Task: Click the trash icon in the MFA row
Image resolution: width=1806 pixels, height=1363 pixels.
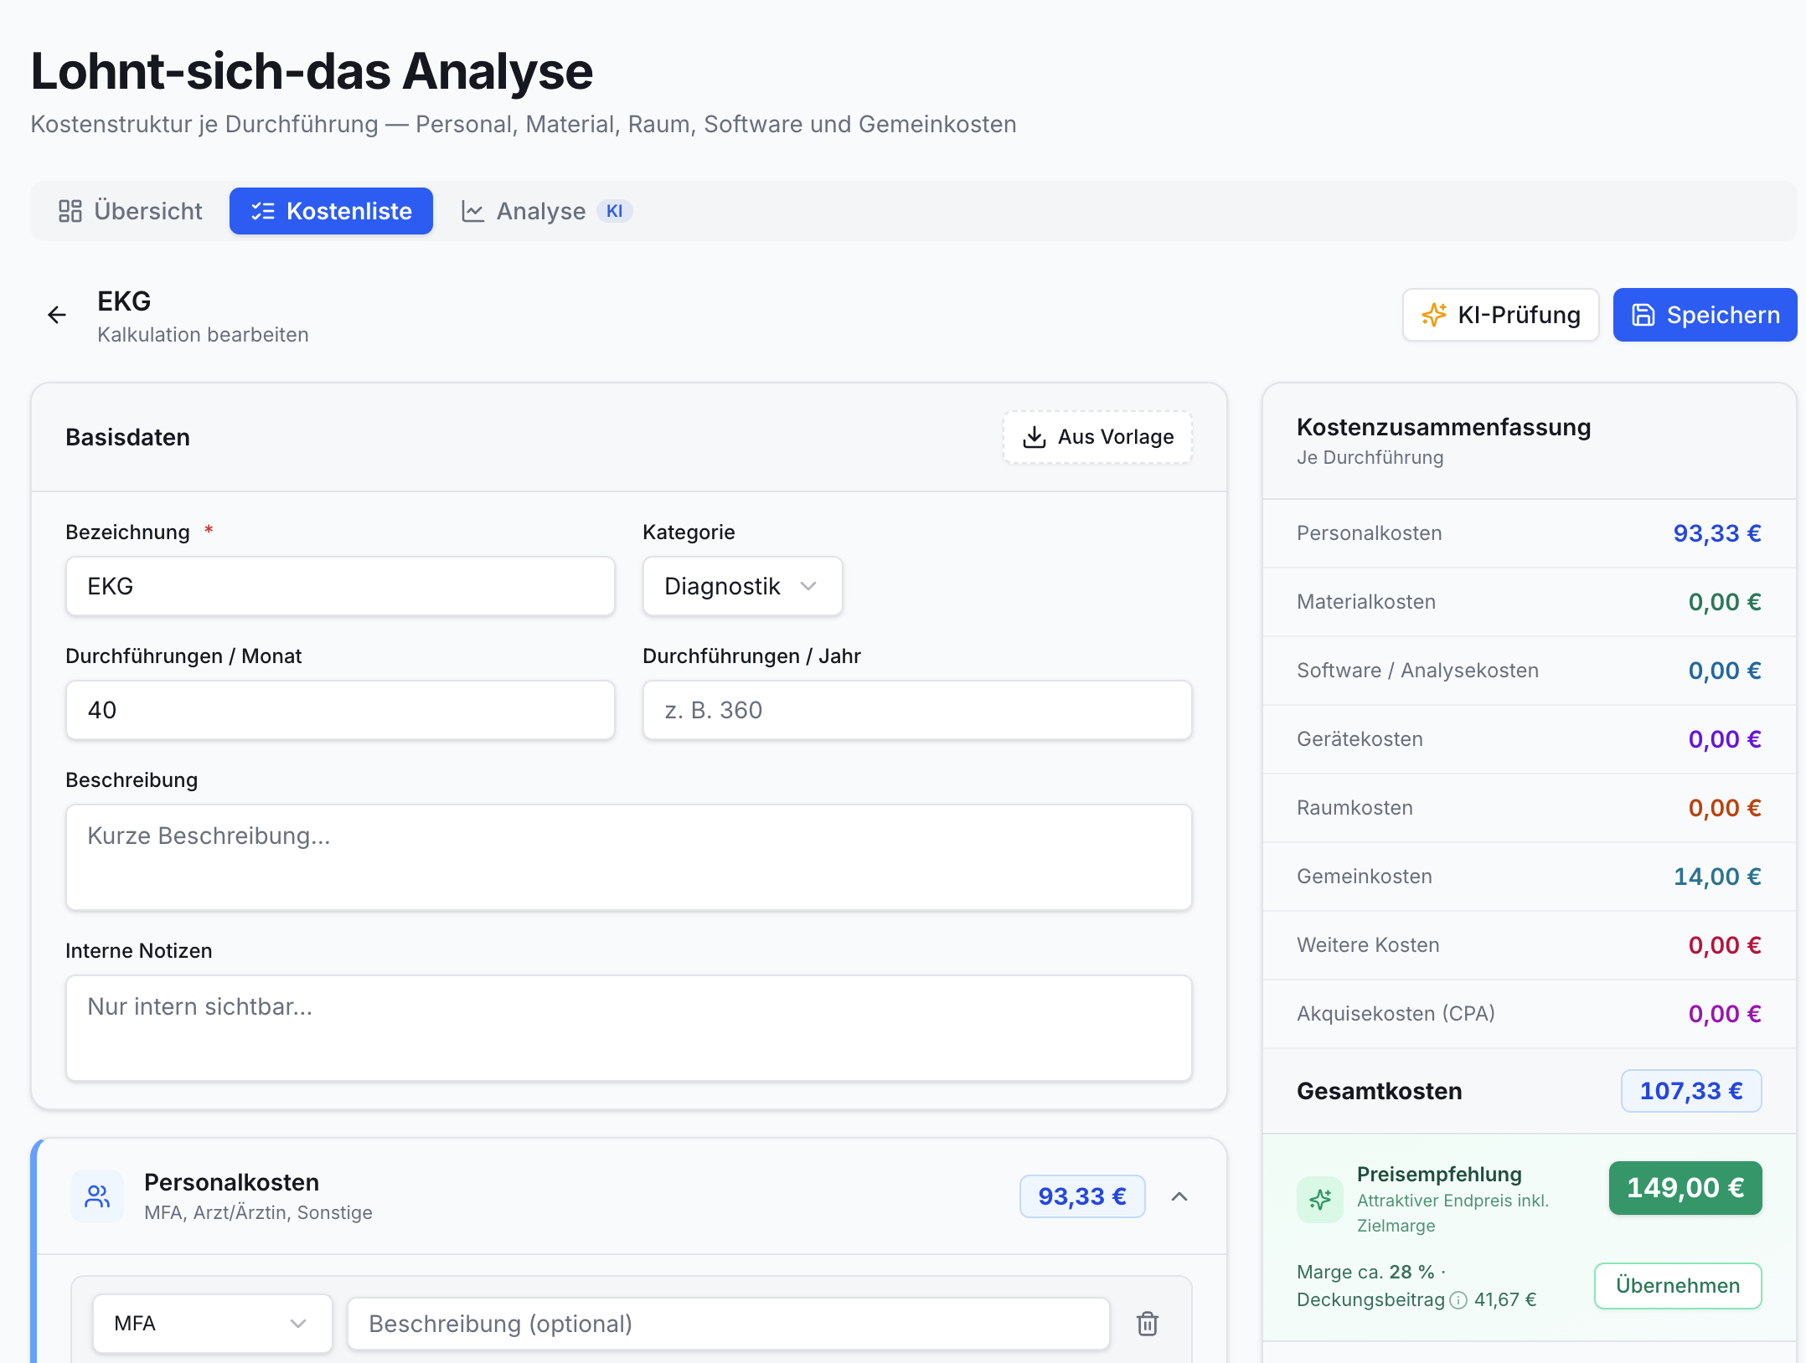Action: 1148,1324
